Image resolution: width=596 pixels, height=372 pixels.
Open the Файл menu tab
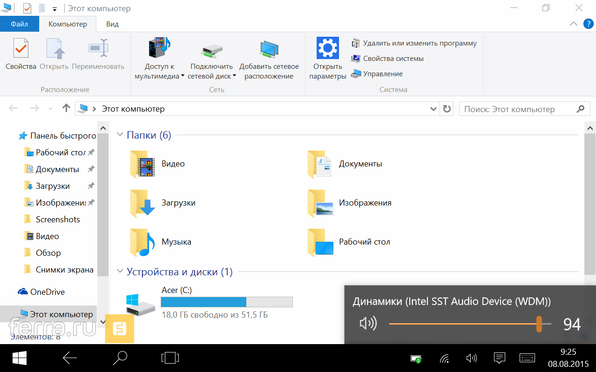(x=19, y=24)
